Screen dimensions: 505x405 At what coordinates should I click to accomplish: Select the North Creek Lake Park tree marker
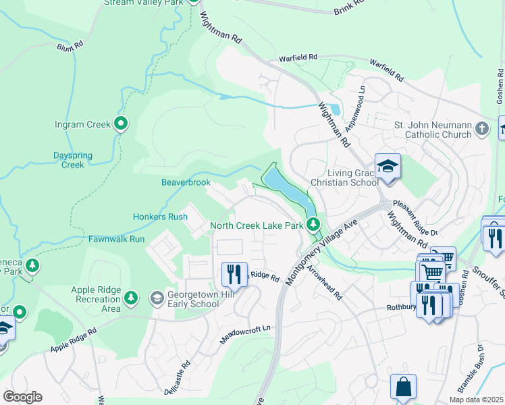click(313, 224)
